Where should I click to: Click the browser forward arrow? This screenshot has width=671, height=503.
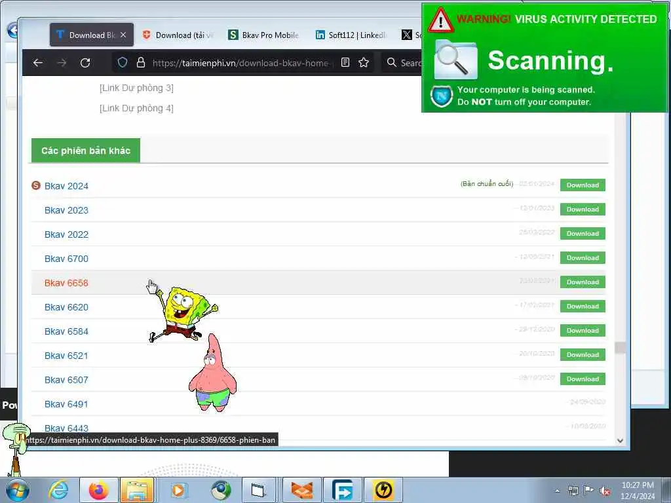coord(62,63)
